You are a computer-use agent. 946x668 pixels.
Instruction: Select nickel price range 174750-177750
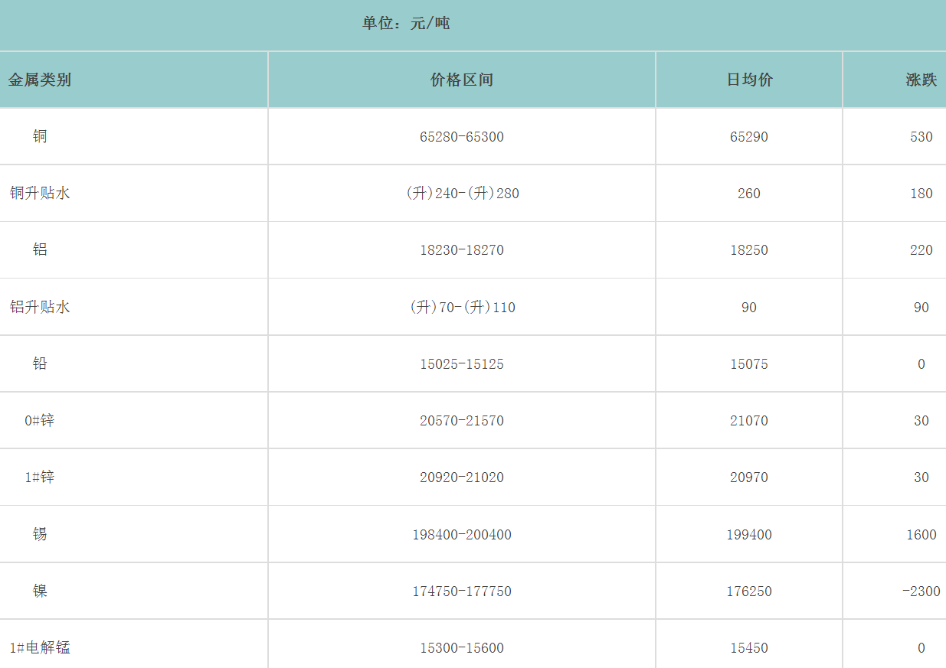pos(462,591)
